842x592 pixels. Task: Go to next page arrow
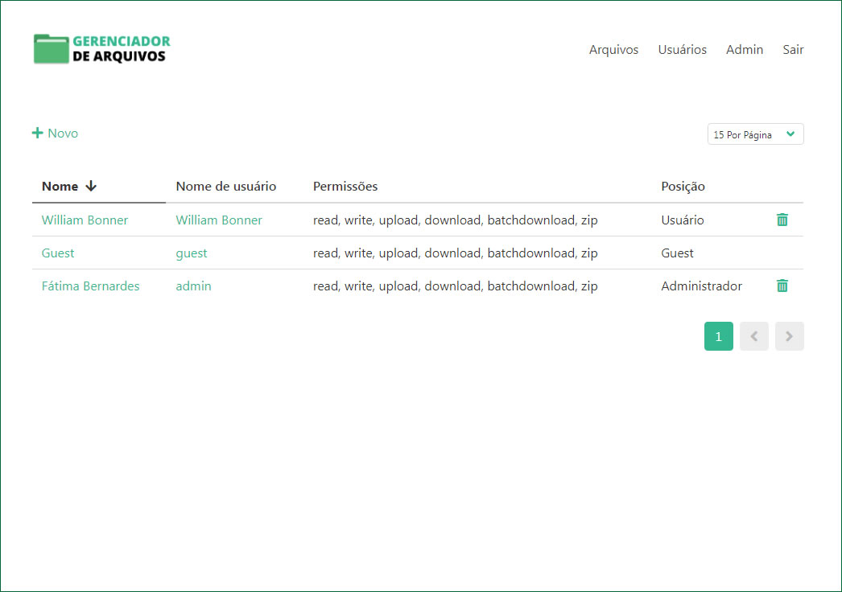click(789, 336)
